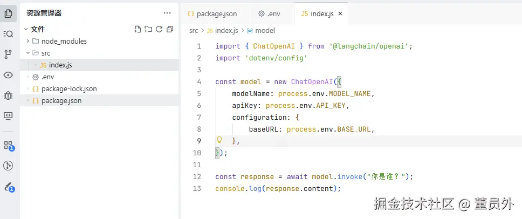522x219 pixels.
Task: Open the Extensions icon with badge
Action: coord(8,145)
